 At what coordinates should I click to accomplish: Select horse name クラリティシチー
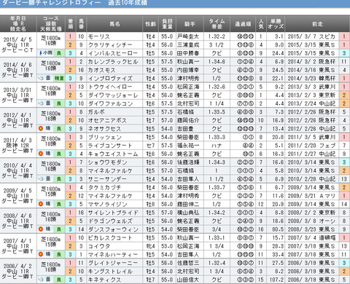click(x=110, y=45)
